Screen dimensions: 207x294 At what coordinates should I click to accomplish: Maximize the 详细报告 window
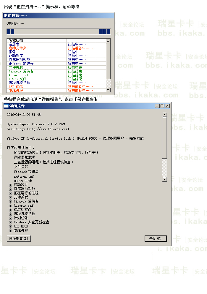[x=162, y=106]
